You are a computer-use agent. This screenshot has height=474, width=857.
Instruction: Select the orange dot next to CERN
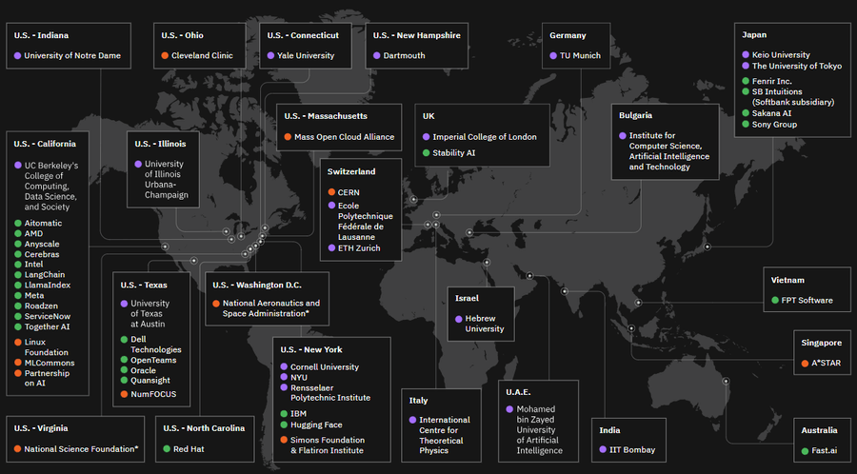pos(330,192)
